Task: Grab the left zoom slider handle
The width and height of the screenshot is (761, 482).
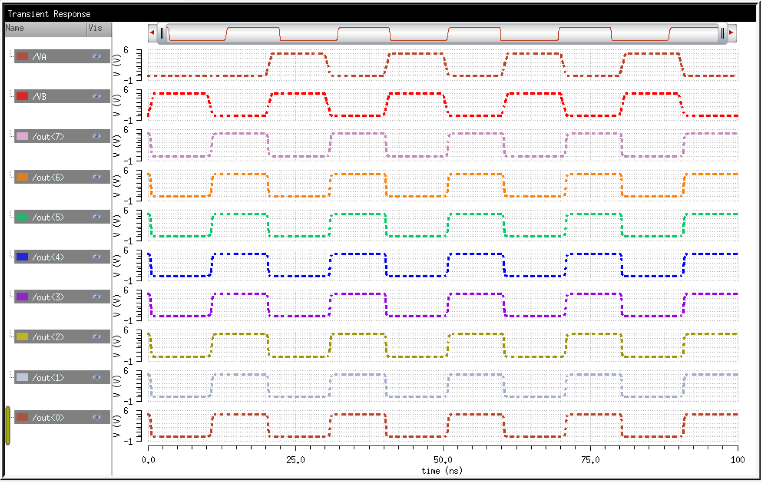Action: point(162,33)
